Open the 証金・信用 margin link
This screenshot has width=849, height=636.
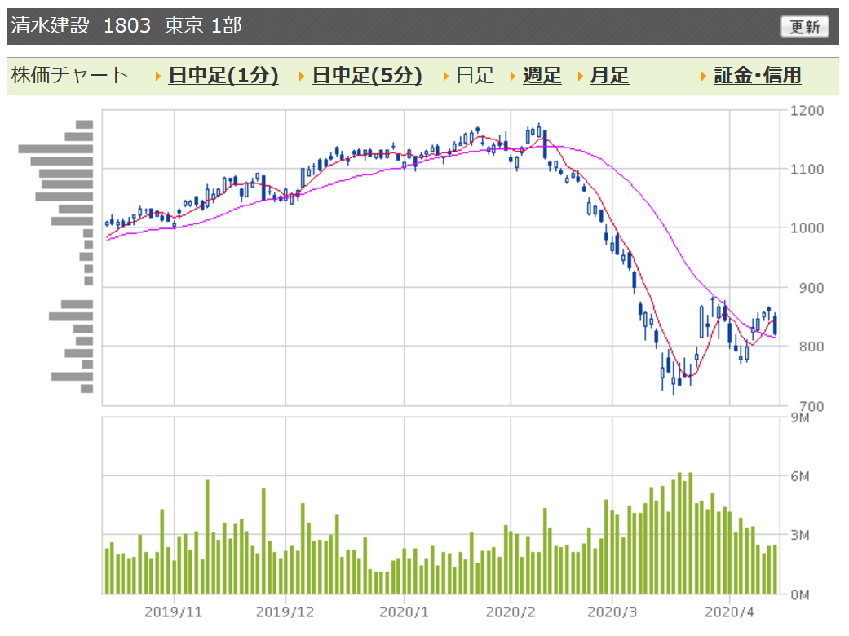[x=758, y=75]
